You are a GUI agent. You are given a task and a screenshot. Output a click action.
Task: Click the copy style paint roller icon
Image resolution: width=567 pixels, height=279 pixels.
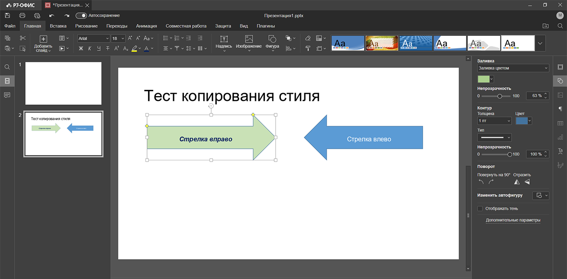[x=308, y=48]
